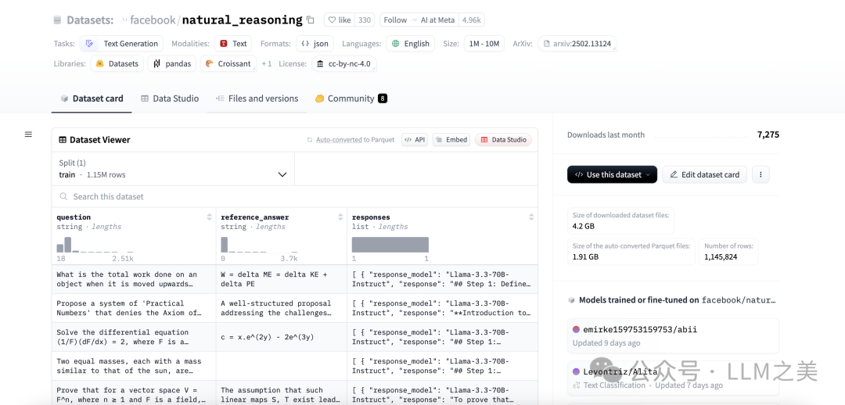
Task: Expand the Split train dropdown
Action: click(x=173, y=169)
